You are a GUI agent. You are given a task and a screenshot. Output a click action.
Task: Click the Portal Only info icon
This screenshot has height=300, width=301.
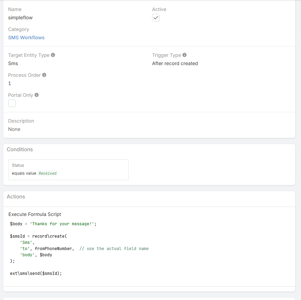pyautogui.click(x=36, y=95)
